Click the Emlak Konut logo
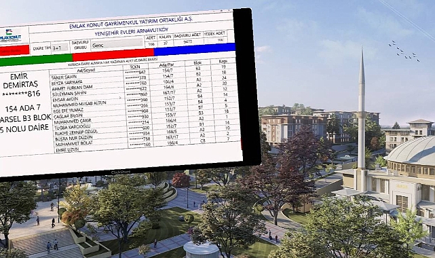 pos(11,35)
